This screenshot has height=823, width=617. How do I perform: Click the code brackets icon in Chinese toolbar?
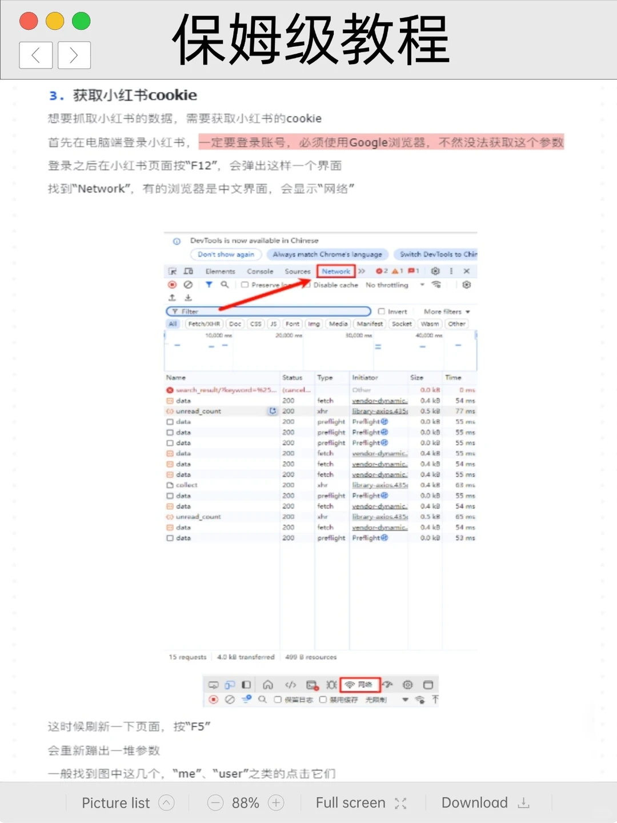[291, 685]
